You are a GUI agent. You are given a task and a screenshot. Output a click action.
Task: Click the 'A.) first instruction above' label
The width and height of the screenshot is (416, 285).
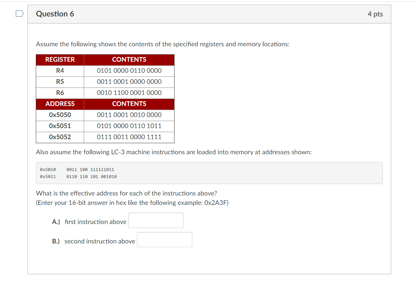(89, 222)
